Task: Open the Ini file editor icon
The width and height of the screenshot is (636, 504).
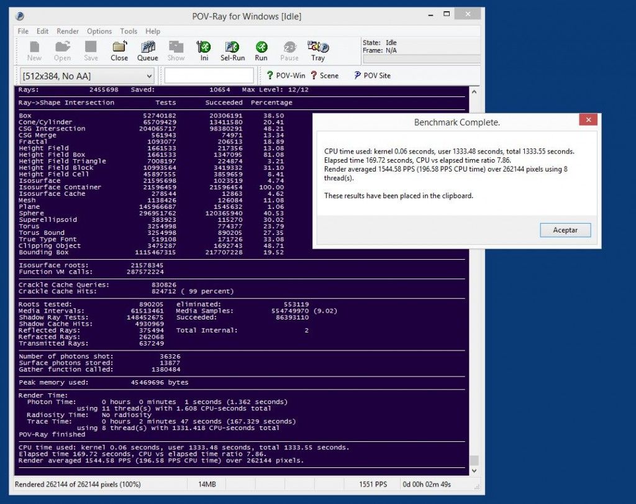Action: coord(204,51)
